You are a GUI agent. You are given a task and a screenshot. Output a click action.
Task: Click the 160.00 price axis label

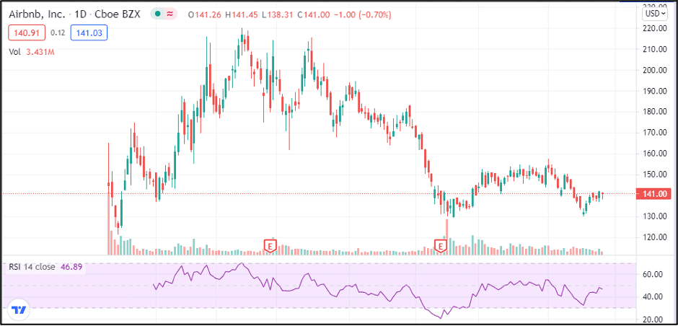click(655, 154)
